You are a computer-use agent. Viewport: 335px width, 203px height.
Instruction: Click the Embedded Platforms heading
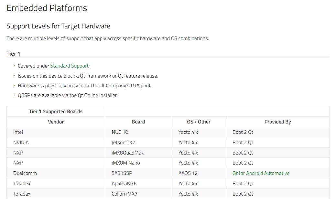click(47, 8)
